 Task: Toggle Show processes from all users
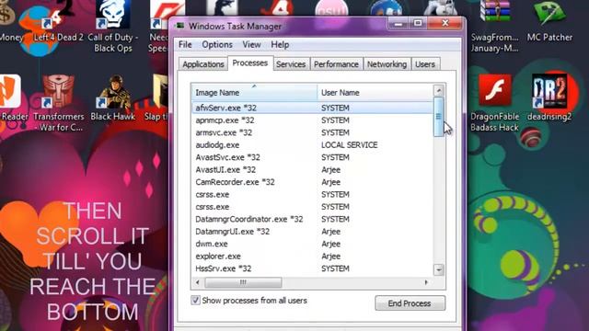pyautogui.click(x=195, y=301)
